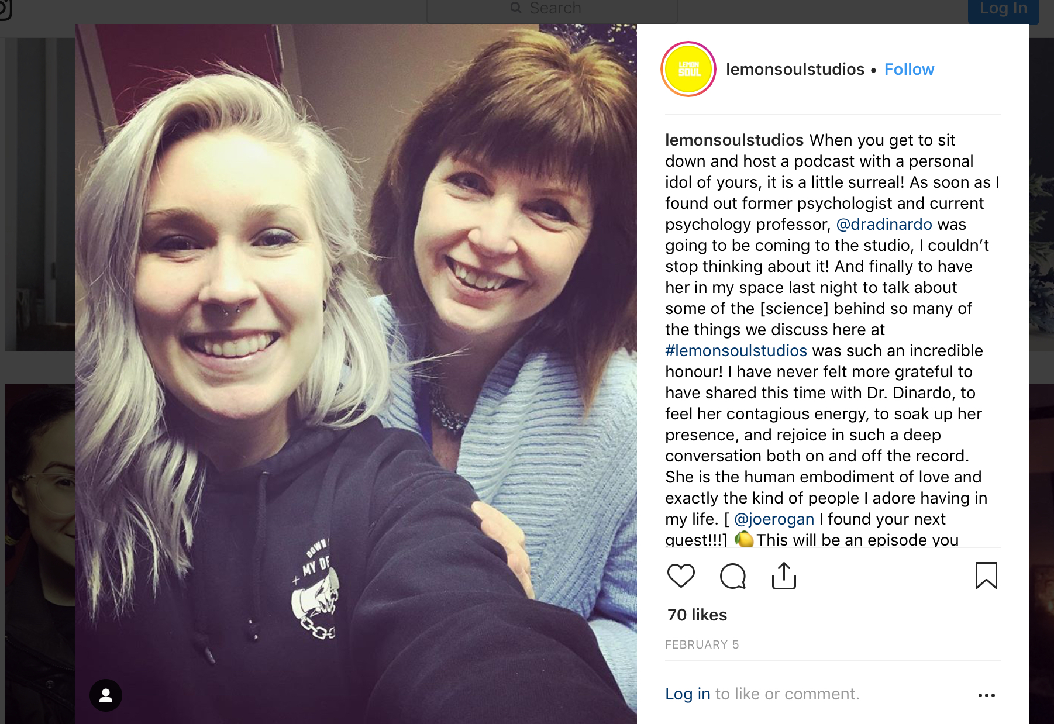Open the three dots more options menu

[986, 695]
